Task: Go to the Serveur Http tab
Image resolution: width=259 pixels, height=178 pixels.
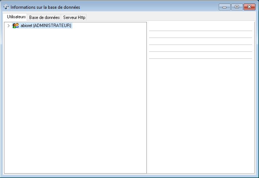Action: [x=74, y=18]
